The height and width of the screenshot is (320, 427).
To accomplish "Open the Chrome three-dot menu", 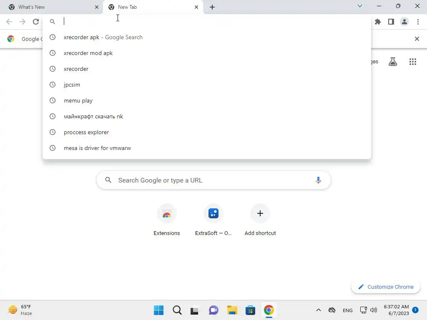I will (418, 22).
